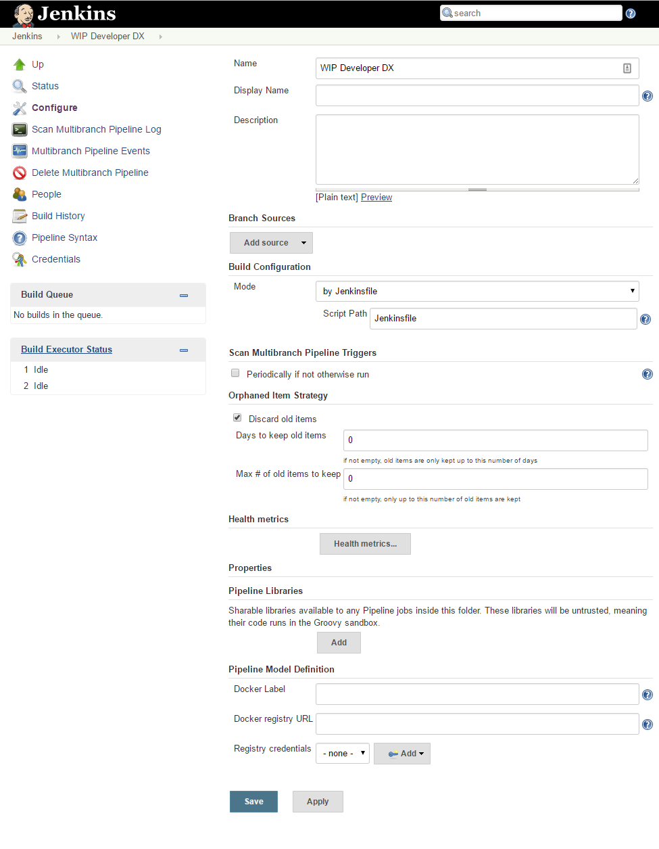Click the Name field with WIP Developer DX
Screen dimensions: 659x849
tap(477, 68)
